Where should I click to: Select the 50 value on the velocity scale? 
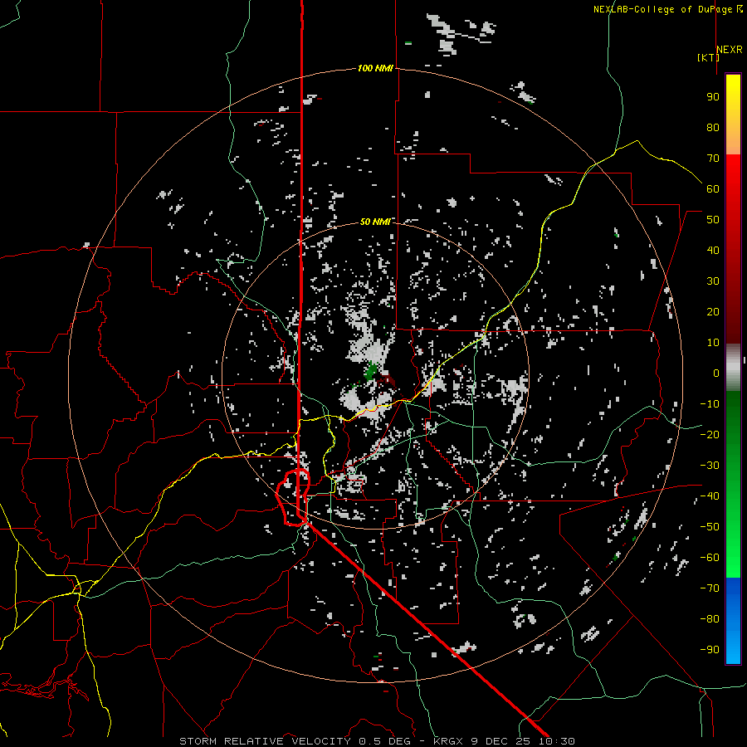coord(713,220)
